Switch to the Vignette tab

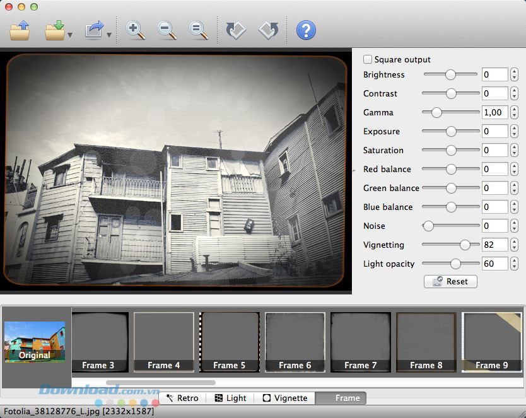coord(285,398)
